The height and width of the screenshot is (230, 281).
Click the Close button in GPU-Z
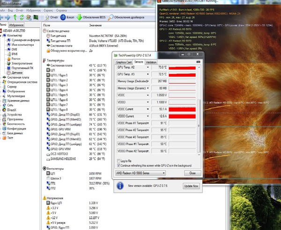192,173
